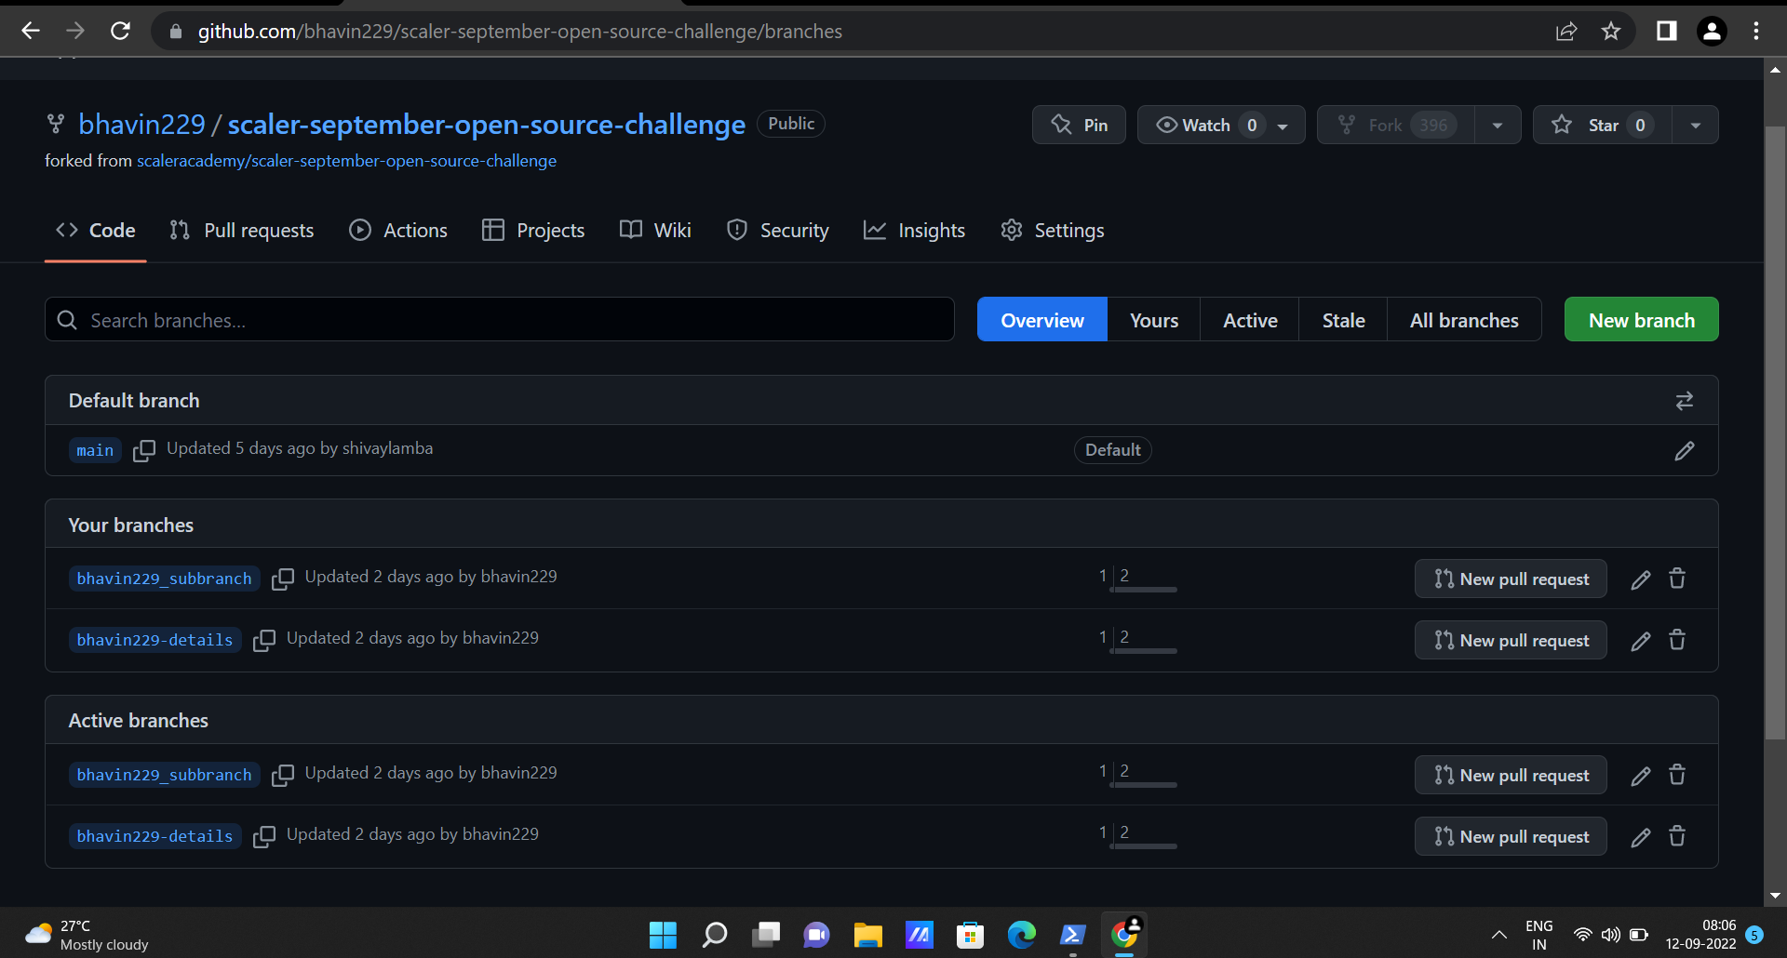Rename bhavin229_subbranch using the pencil icon

[x=1640, y=579]
